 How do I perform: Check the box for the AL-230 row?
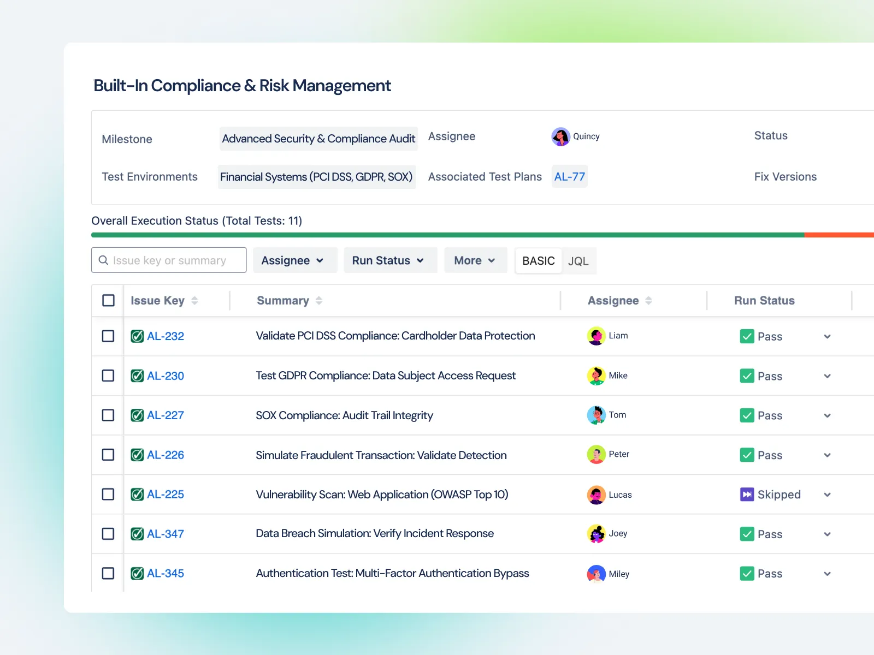click(108, 376)
